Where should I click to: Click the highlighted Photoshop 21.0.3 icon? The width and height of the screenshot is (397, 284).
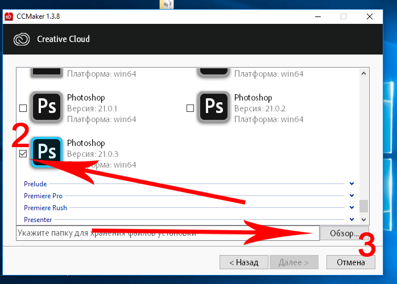pyautogui.click(x=47, y=152)
